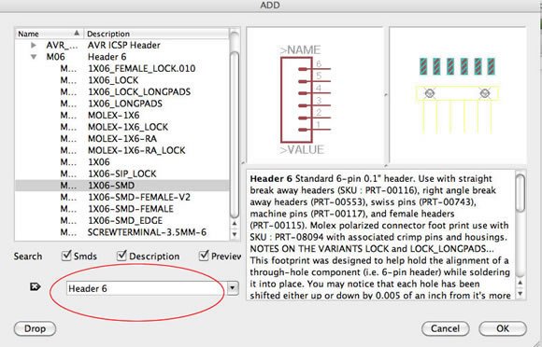Select the MOLEX-1X6_LOCK variant
Screen dimensions: 542x347
tap(122, 127)
